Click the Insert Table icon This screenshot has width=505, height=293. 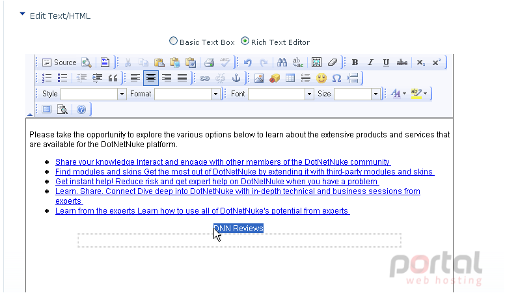pyautogui.click(x=290, y=78)
